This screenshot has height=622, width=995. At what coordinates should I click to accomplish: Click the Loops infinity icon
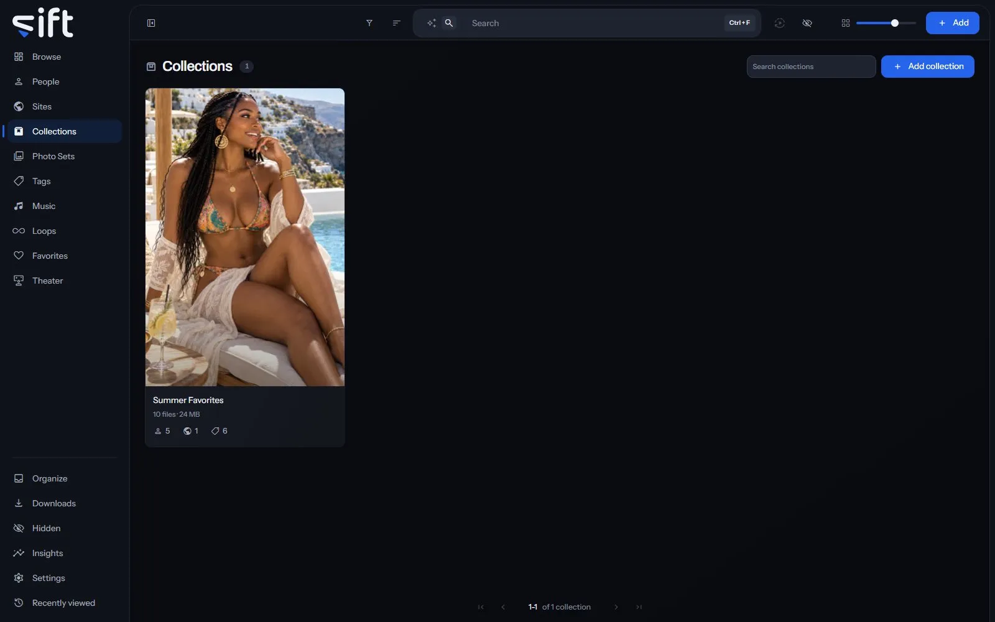(19, 231)
